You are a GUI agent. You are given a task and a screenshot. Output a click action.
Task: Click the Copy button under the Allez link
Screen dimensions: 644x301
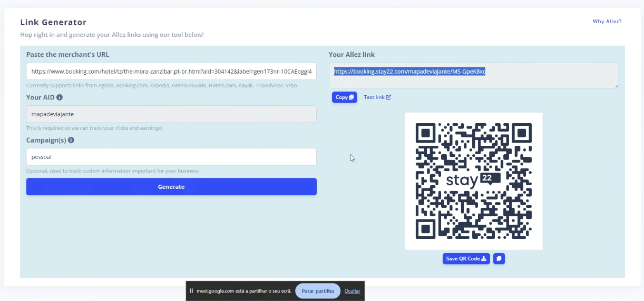[345, 97]
